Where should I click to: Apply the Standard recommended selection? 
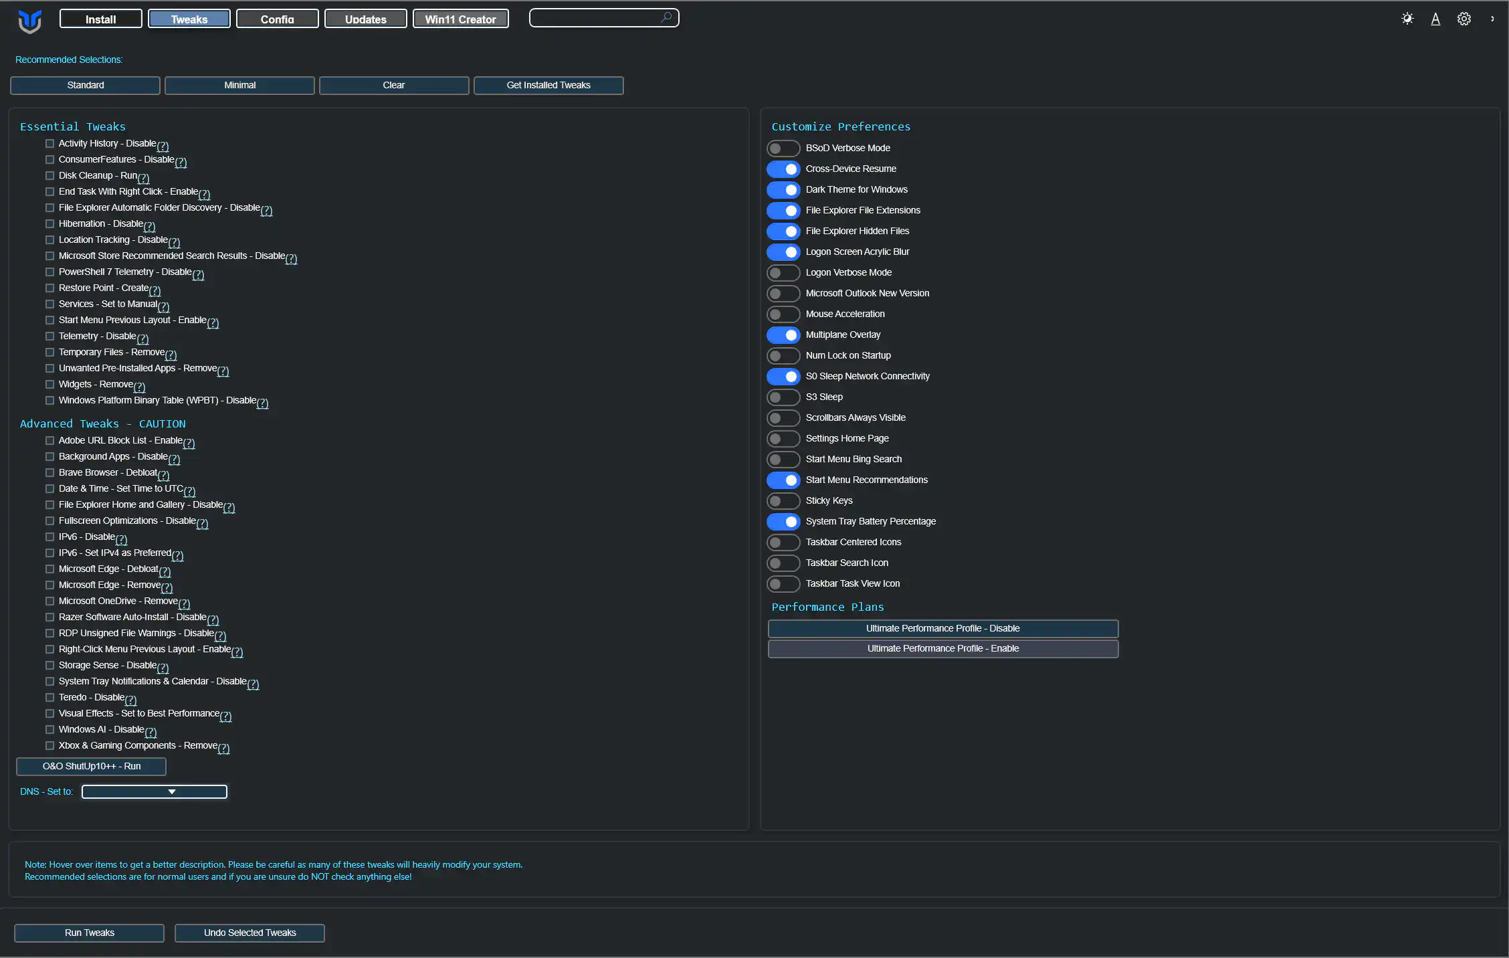[85, 85]
